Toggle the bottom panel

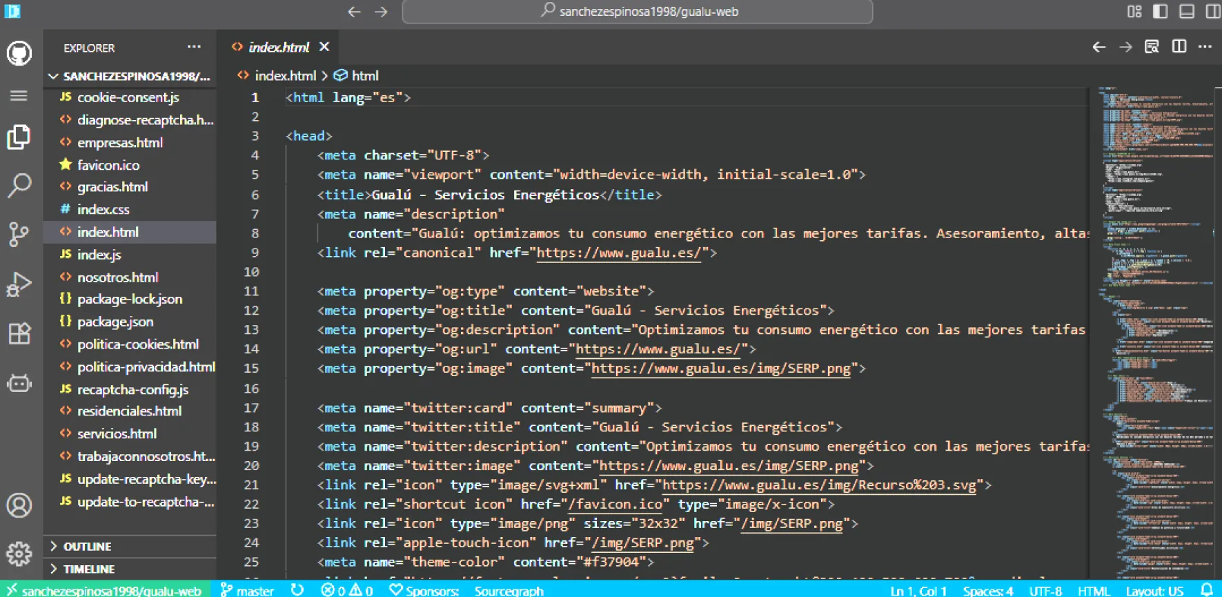1186,11
